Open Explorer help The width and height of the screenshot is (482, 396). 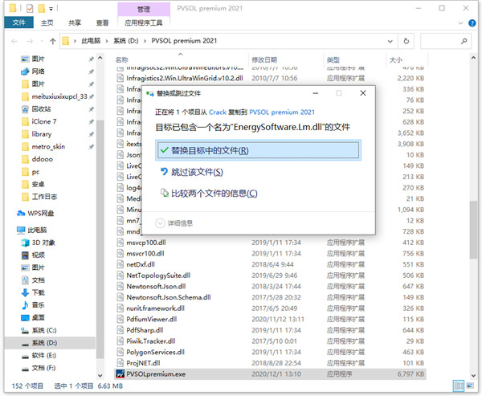coord(472,23)
